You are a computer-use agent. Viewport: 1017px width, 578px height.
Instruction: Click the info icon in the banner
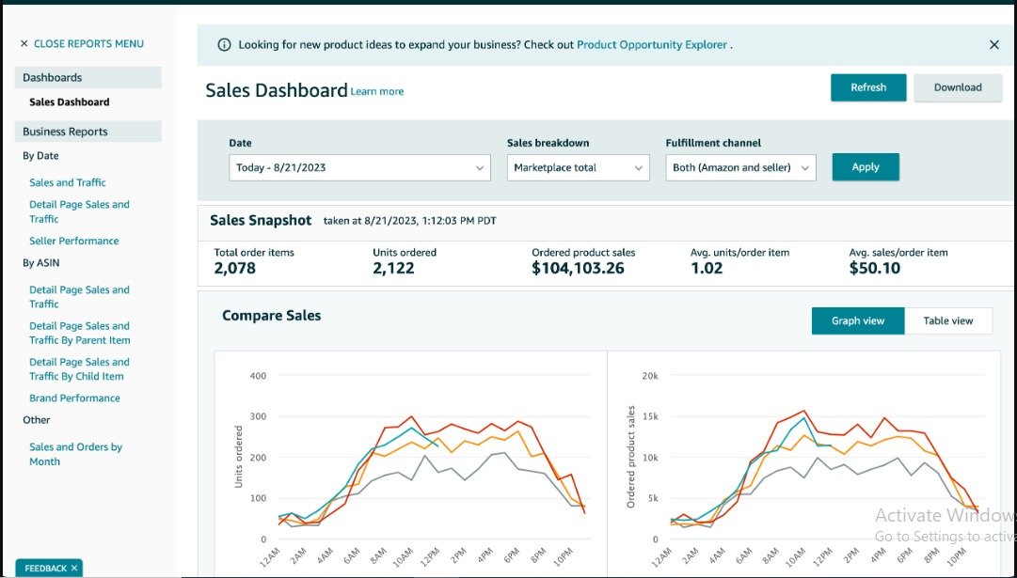[224, 44]
